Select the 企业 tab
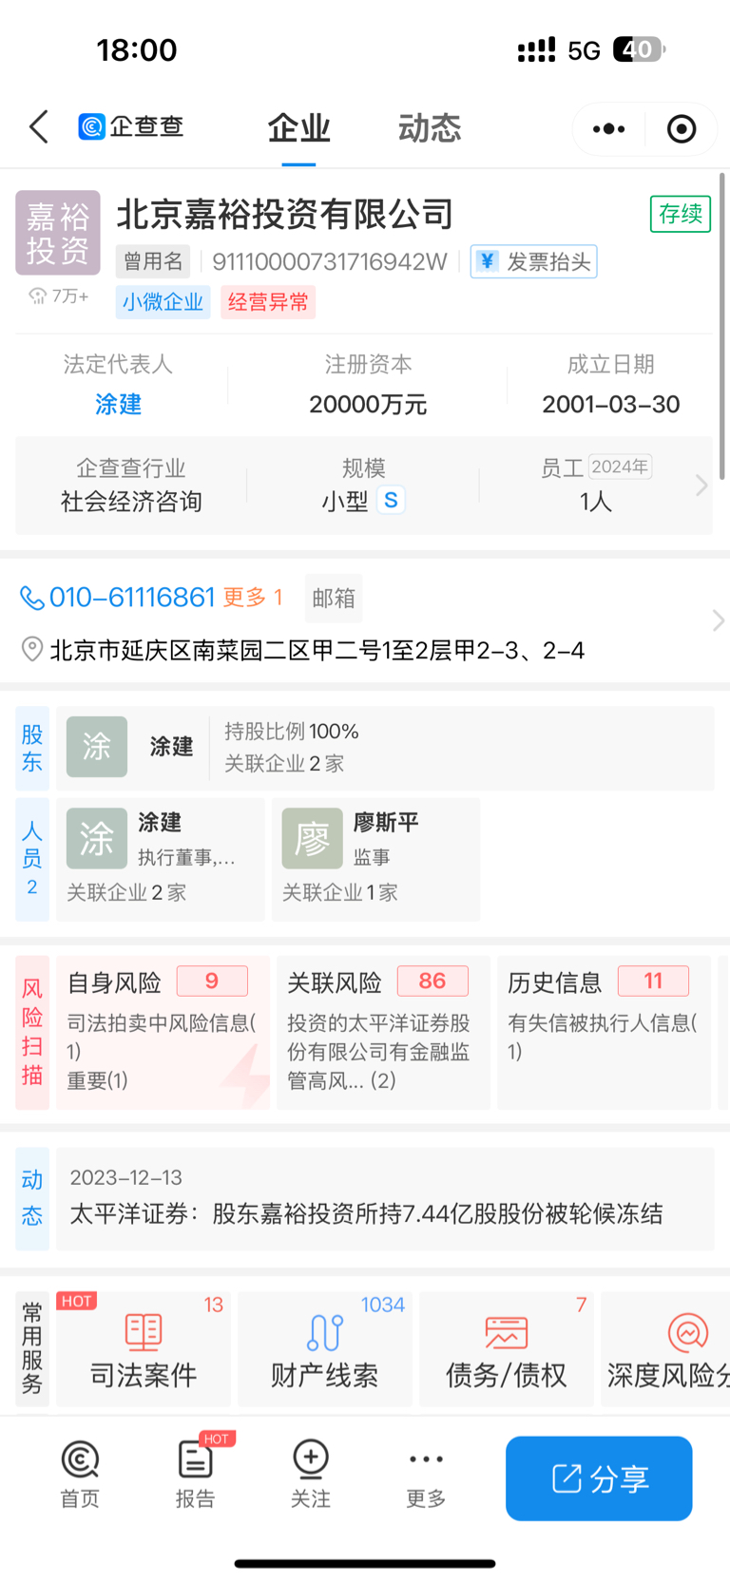This screenshot has width=730, height=1582. click(298, 127)
